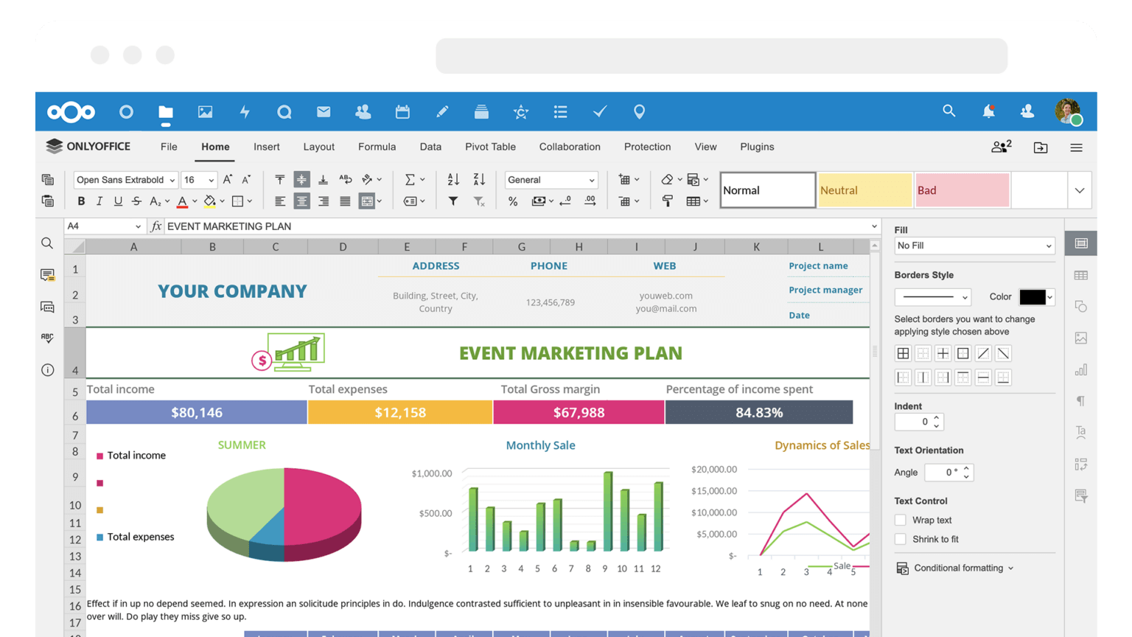This screenshot has height=637, width=1132.
Task: Open chart settings in right sidebar
Action: [x=1080, y=369]
